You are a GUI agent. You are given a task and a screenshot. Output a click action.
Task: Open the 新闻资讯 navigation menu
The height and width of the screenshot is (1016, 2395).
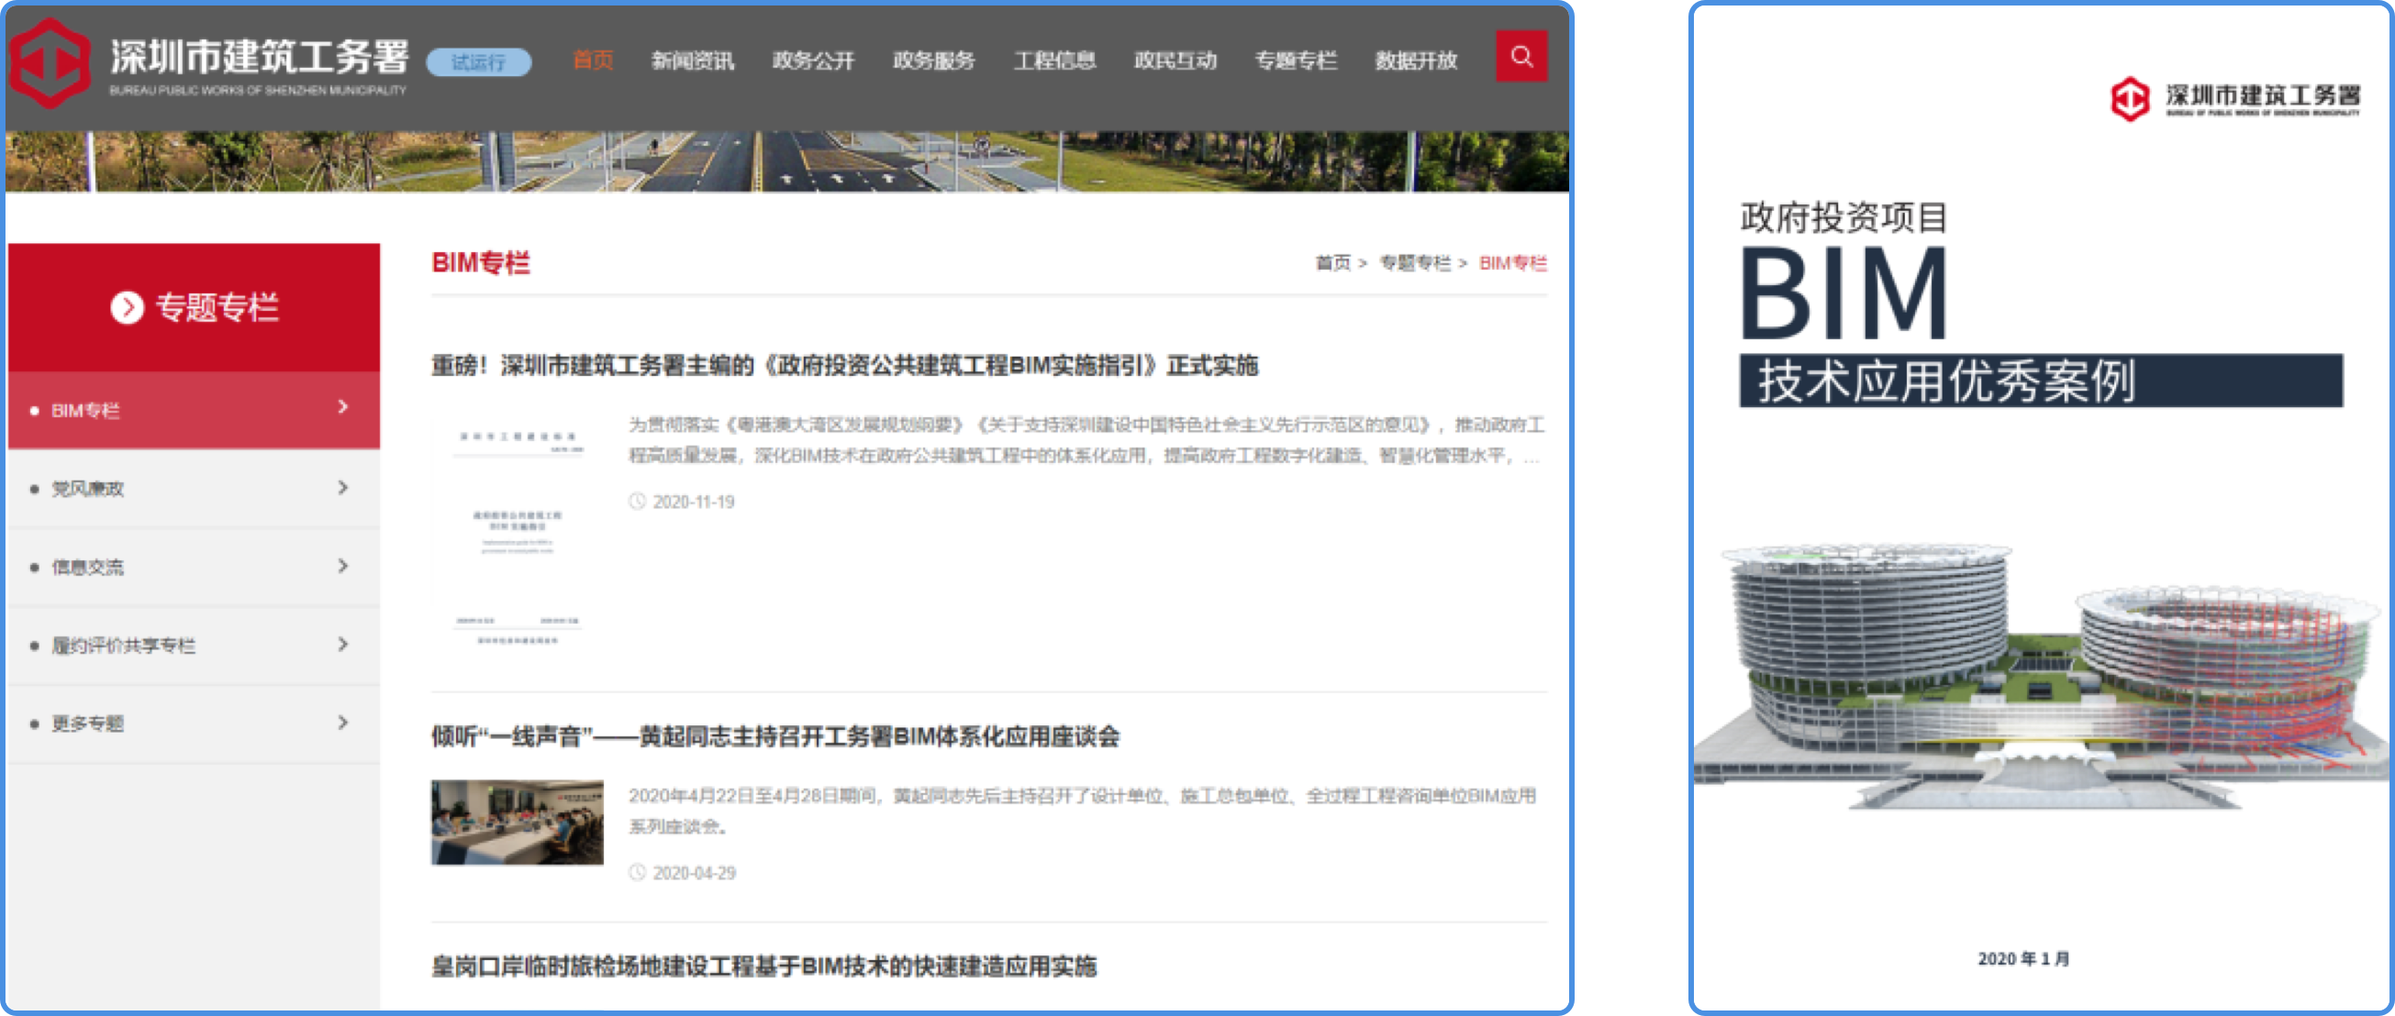693,61
